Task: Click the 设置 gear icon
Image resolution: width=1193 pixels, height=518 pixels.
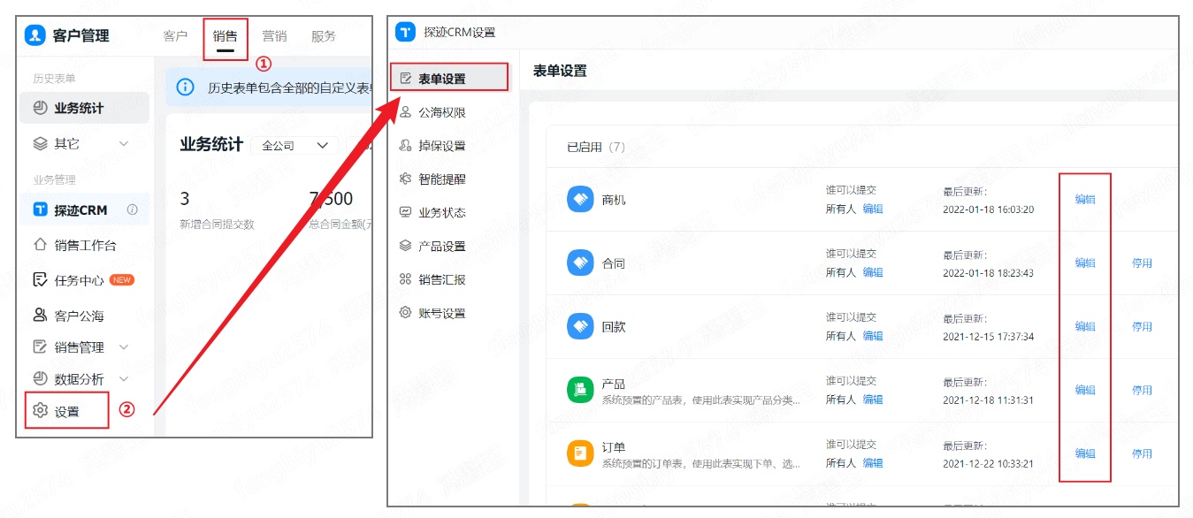Action: (40, 411)
